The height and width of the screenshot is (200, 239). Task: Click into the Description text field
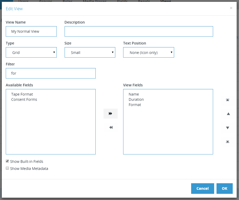[x=139, y=31]
